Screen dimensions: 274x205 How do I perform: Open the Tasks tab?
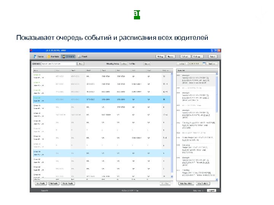pos(38,57)
